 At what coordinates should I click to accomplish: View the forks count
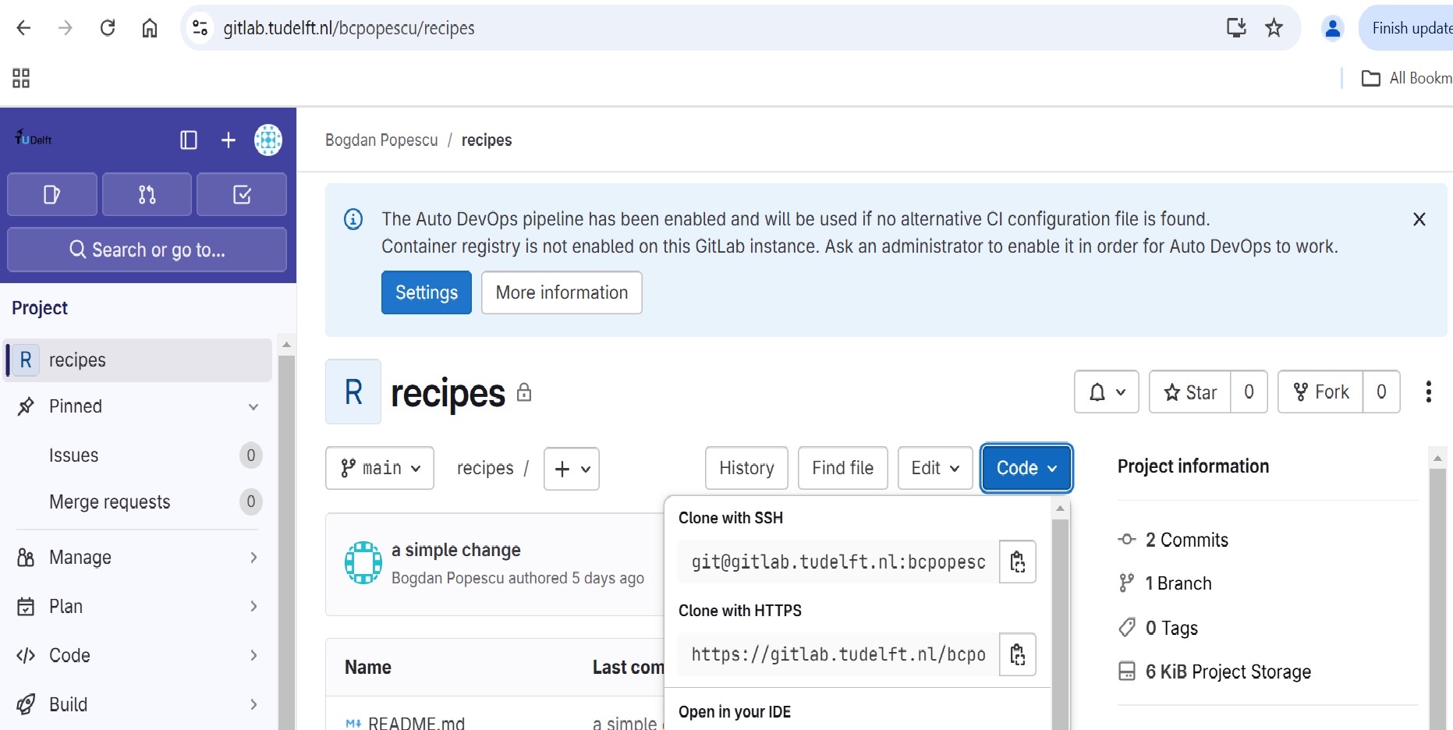click(x=1381, y=392)
